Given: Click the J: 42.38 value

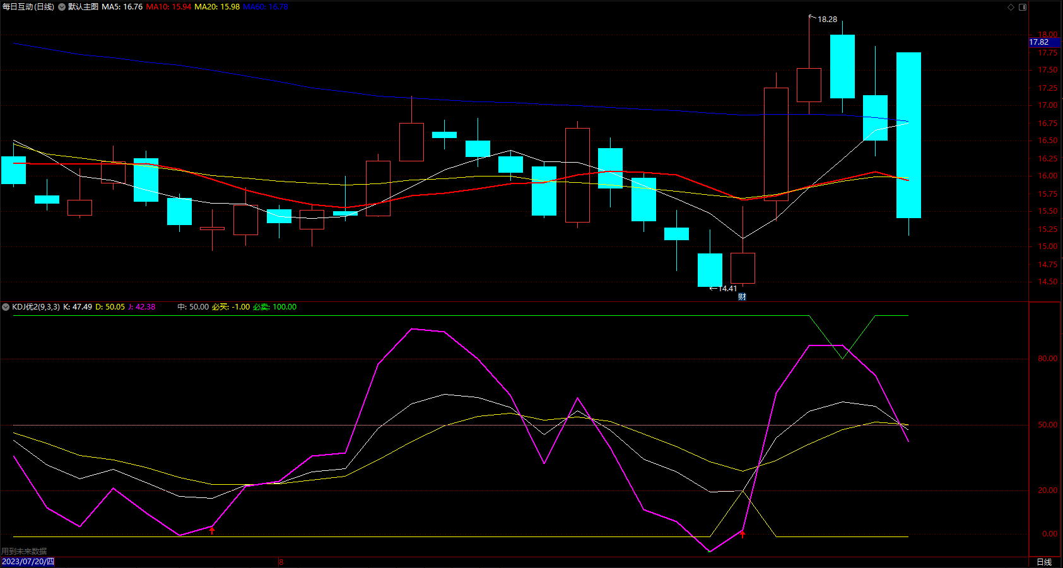Looking at the screenshot, I should pyautogui.click(x=142, y=307).
